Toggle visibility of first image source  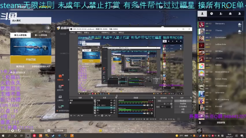click(x=111, y=100)
